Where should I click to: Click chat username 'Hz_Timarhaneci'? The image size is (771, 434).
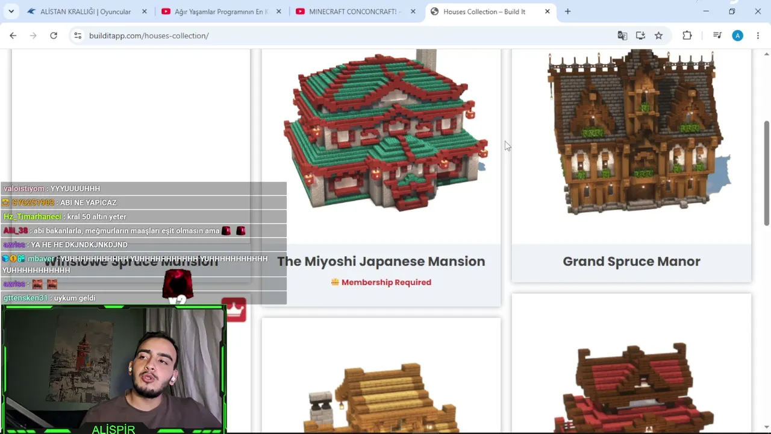coord(33,216)
